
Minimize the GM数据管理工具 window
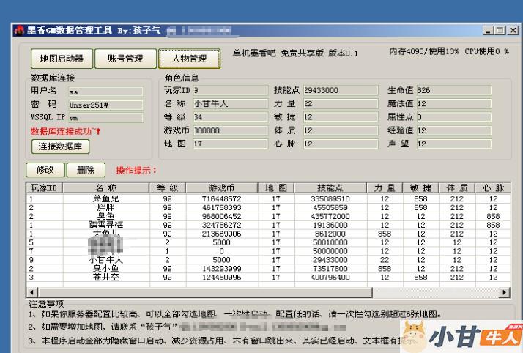488,30
